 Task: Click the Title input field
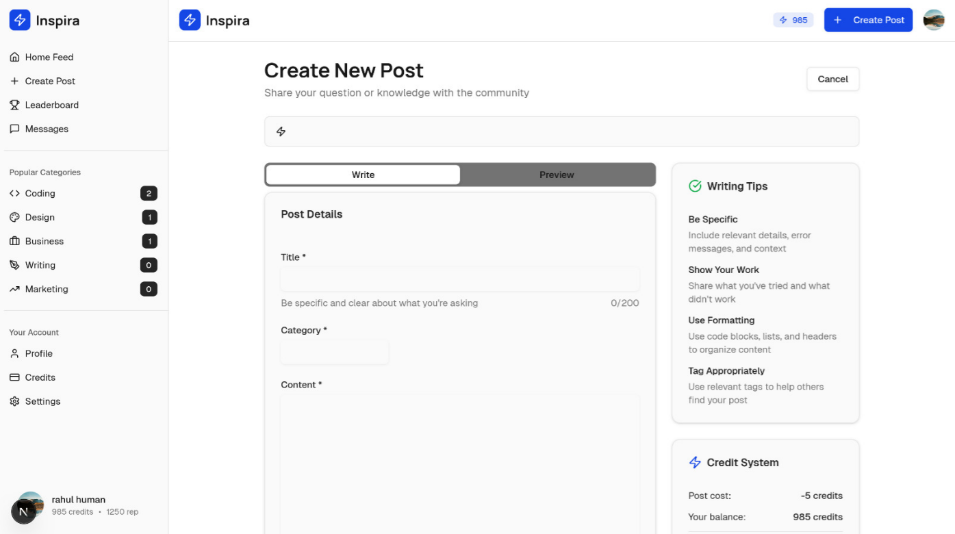(x=459, y=279)
